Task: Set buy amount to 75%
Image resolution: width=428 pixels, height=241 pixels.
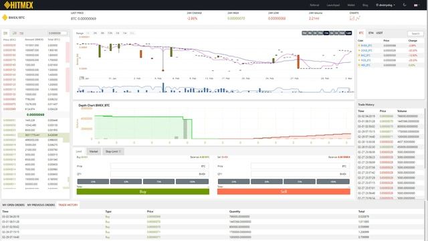Action: (x=158, y=181)
